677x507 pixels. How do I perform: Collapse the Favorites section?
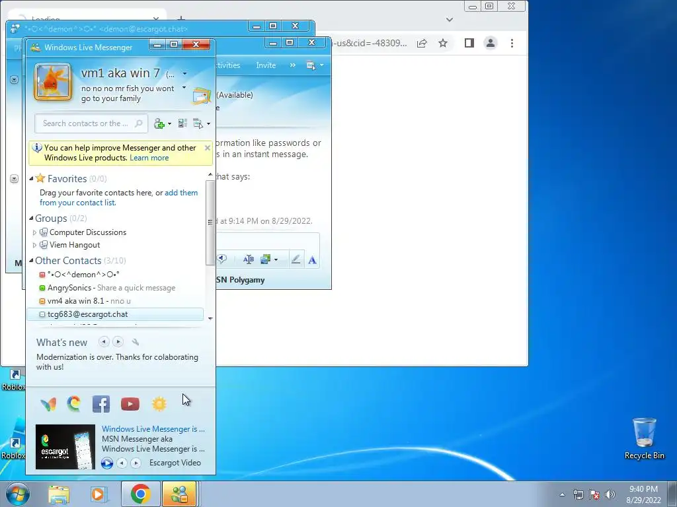tap(31, 178)
